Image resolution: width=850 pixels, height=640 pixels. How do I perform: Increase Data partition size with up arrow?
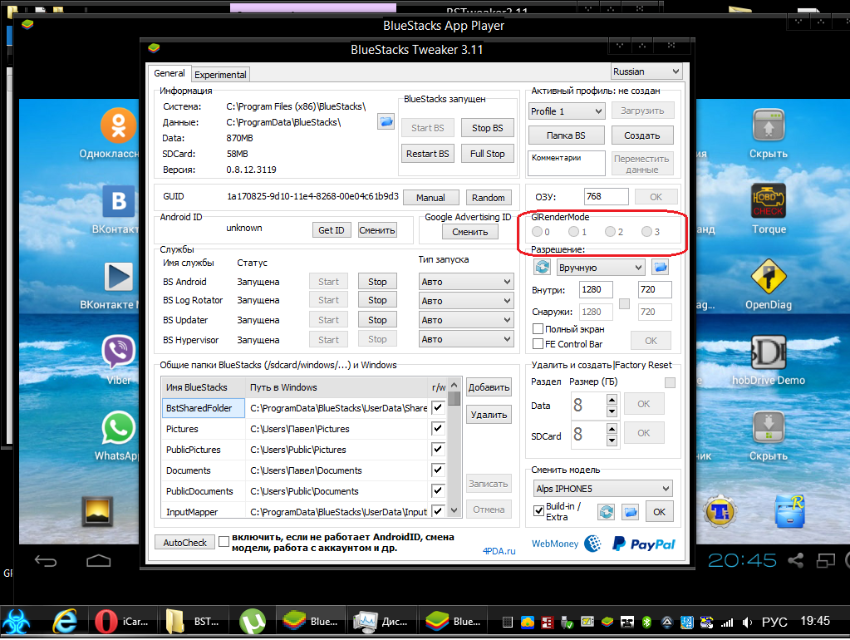[x=612, y=399]
